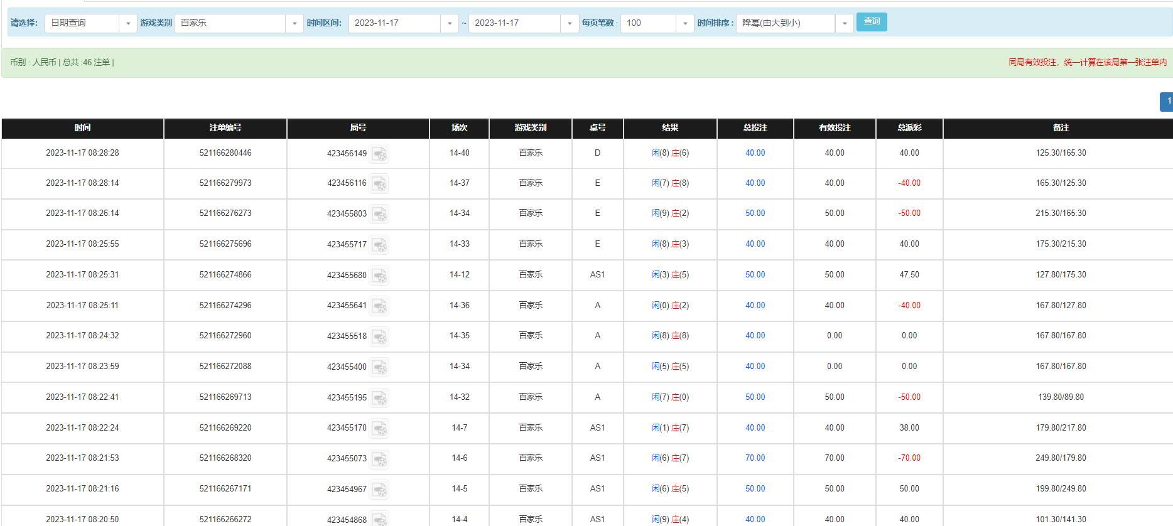Select order number 521166266272
1173x526 pixels.
tap(225, 520)
